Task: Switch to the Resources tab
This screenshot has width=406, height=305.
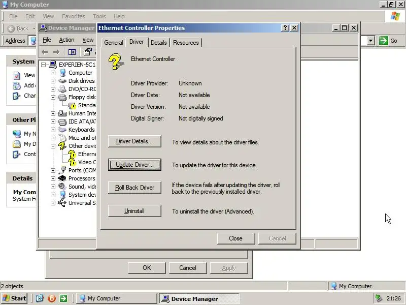Action: (186, 43)
